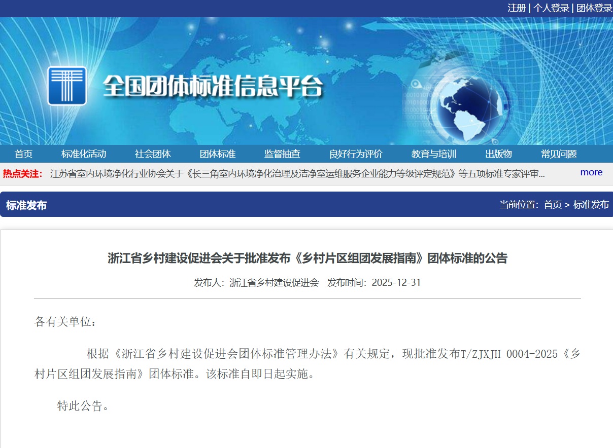The height and width of the screenshot is (448, 613).
Task: Navigate to the 团体标准 section
Action: tap(217, 154)
